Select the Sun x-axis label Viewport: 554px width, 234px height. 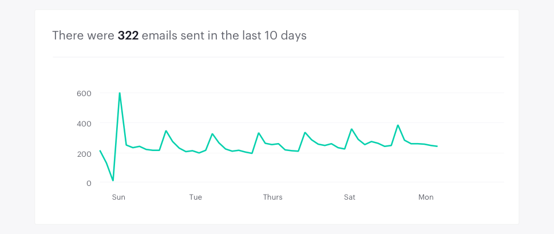(x=118, y=197)
